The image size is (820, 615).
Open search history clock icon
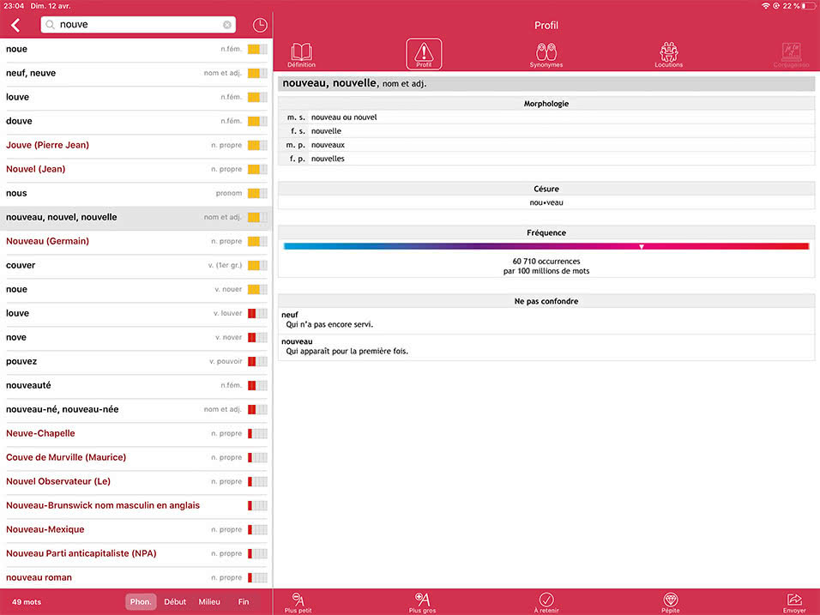click(259, 25)
